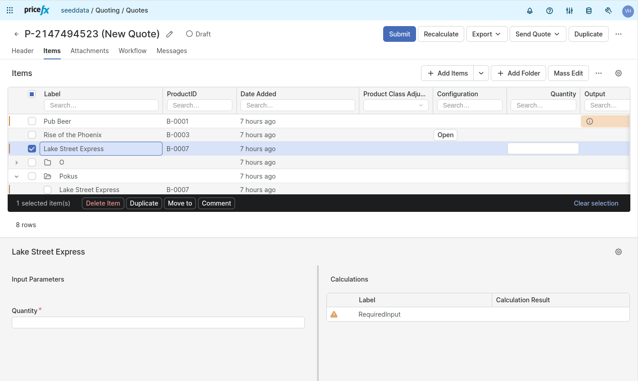Open the Product Class Adjustment filter dropdown
Viewport: 638px width, 381px height.
click(x=396, y=105)
